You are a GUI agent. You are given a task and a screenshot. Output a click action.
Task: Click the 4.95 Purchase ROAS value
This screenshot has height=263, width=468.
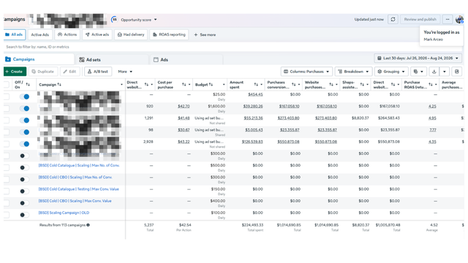pos(432,118)
